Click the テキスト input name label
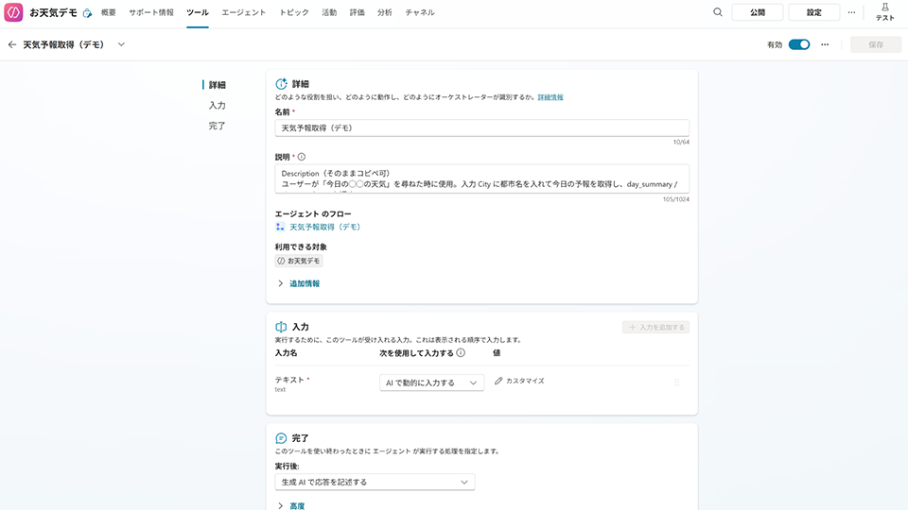Screen dimensions: 908x510 click(289, 380)
